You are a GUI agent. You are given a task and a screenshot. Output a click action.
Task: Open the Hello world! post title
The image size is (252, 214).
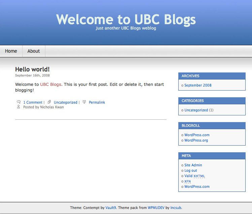(32, 69)
